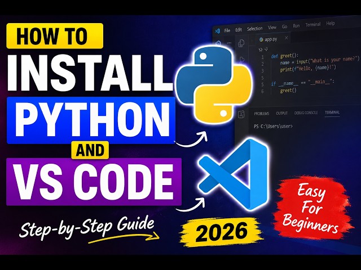This screenshot has width=361, height=270.
Task: Switch to the PROBLEMS panel tab
Action: [262, 114]
